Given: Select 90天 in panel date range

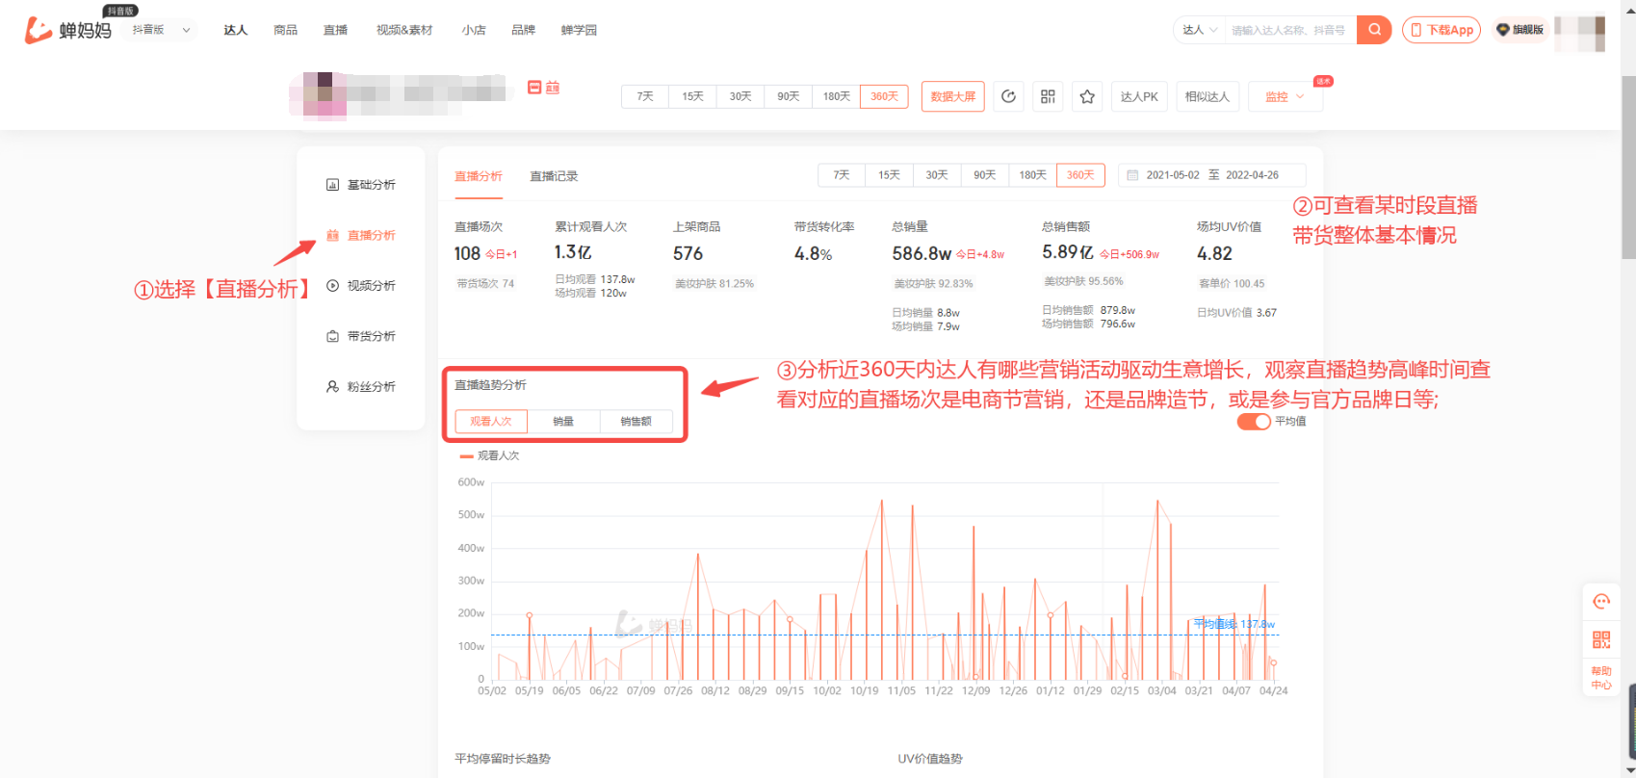Looking at the screenshot, I should 984,175.
